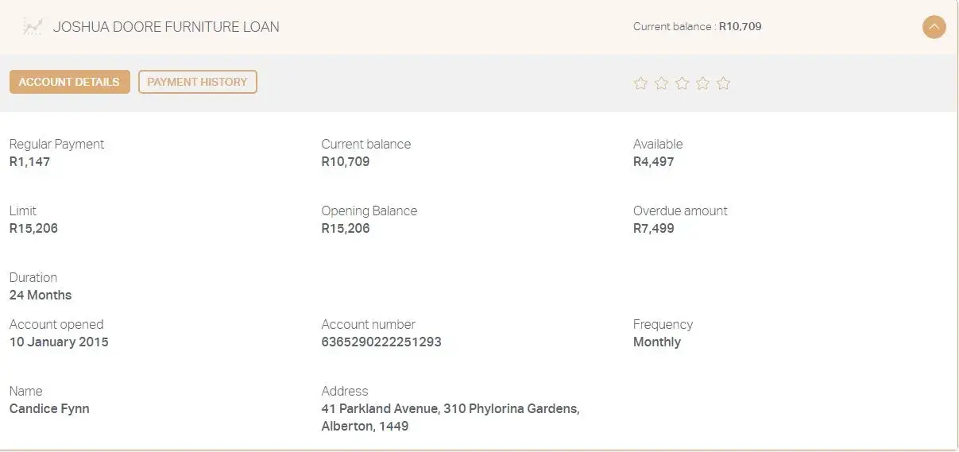
Task: Rate the account one star
Action: coord(640,83)
